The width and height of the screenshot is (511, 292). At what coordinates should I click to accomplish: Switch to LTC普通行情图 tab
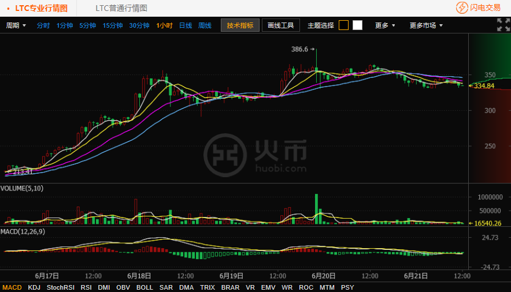pyautogui.click(x=121, y=8)
